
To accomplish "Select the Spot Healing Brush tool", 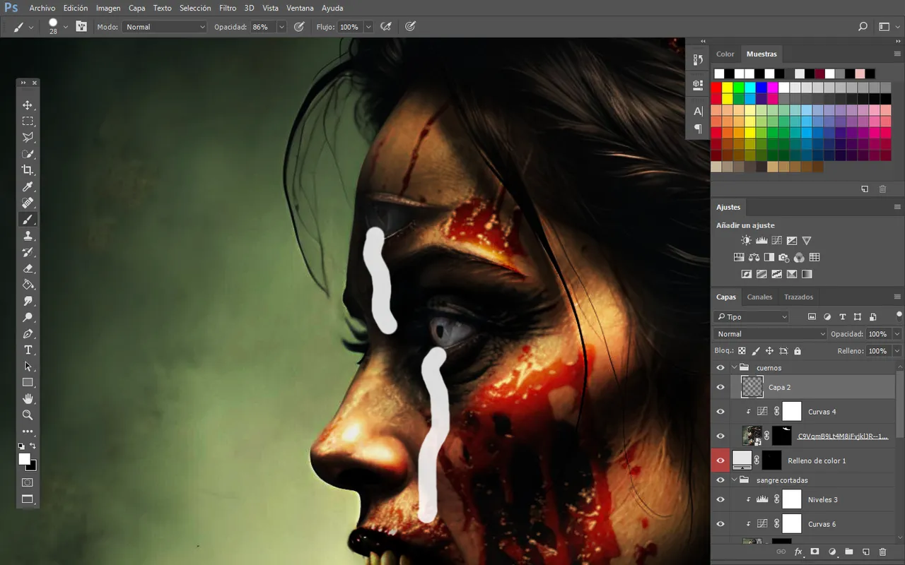I will coord(28,203).
